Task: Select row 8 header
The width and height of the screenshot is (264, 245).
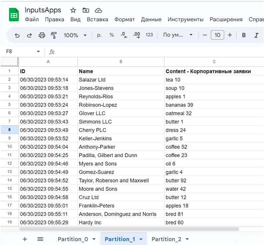Action: pyautogui.click(x=9, y=130)
